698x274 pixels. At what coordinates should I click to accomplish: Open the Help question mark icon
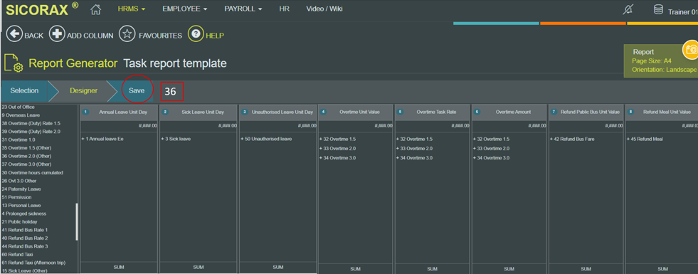pyautogui.click(x=196, y=34)
